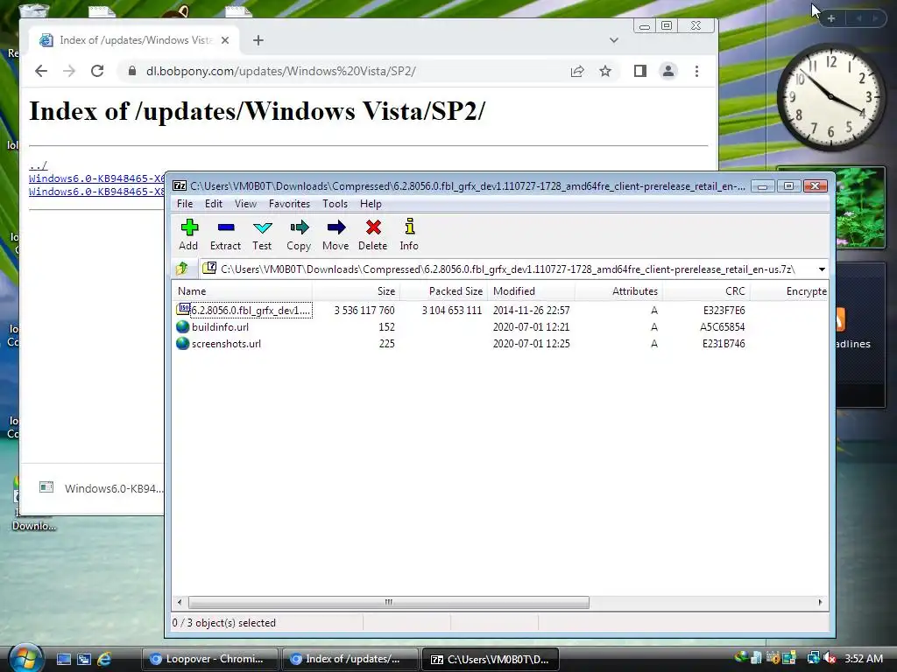Image resolution: width=897 pixels, height=672 pixels.
Task: Switch to Index of /updates taskbar button
Action: click(x=349, y=659)
